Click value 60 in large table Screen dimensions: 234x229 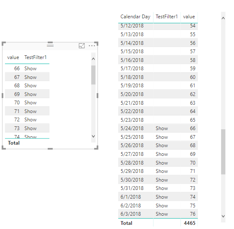pos(193,77)
